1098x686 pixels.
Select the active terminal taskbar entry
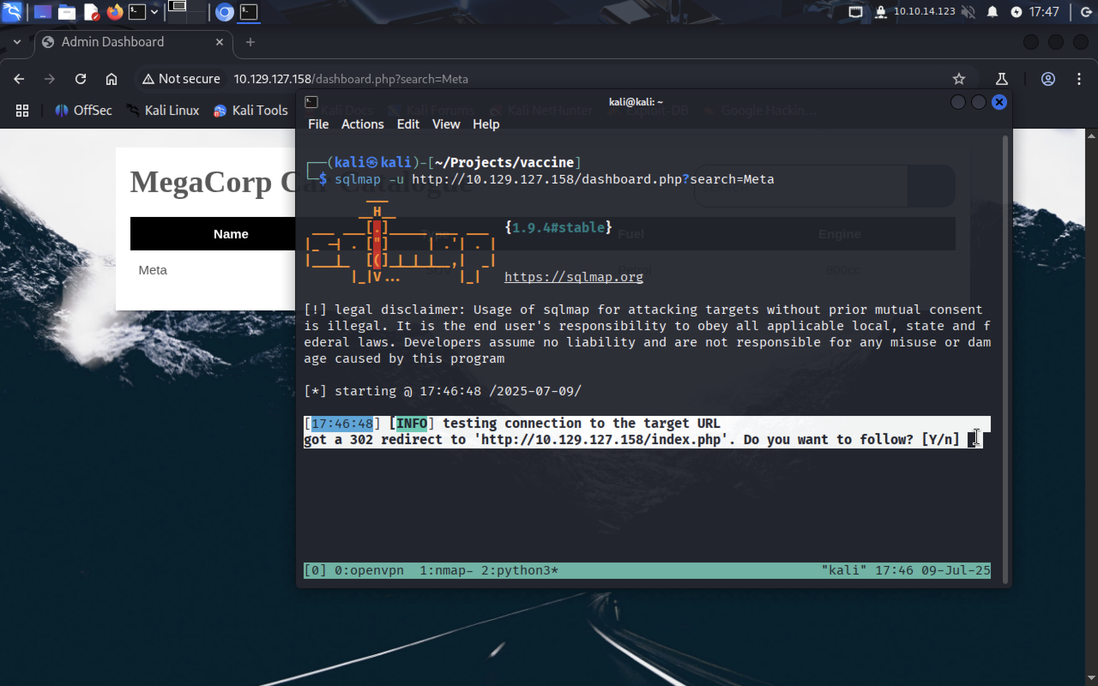[249, 12]
